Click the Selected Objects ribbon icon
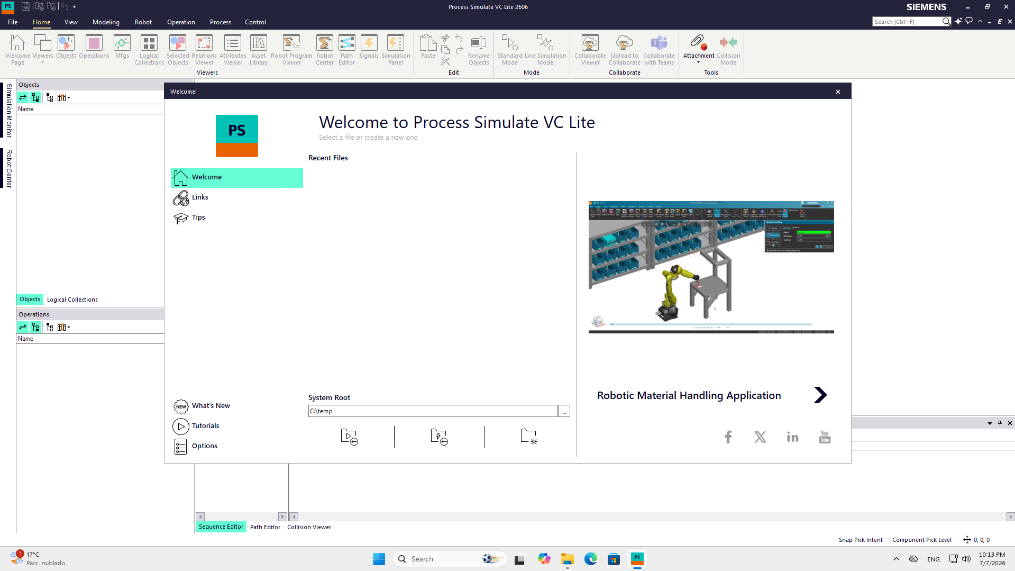The width and height of the screenshot is (1015, 571). click(x=178, y=50)
